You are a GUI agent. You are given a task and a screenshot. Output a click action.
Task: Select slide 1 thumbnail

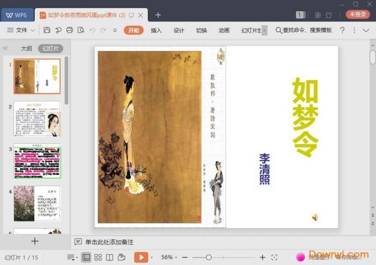(x=37, y=76)
